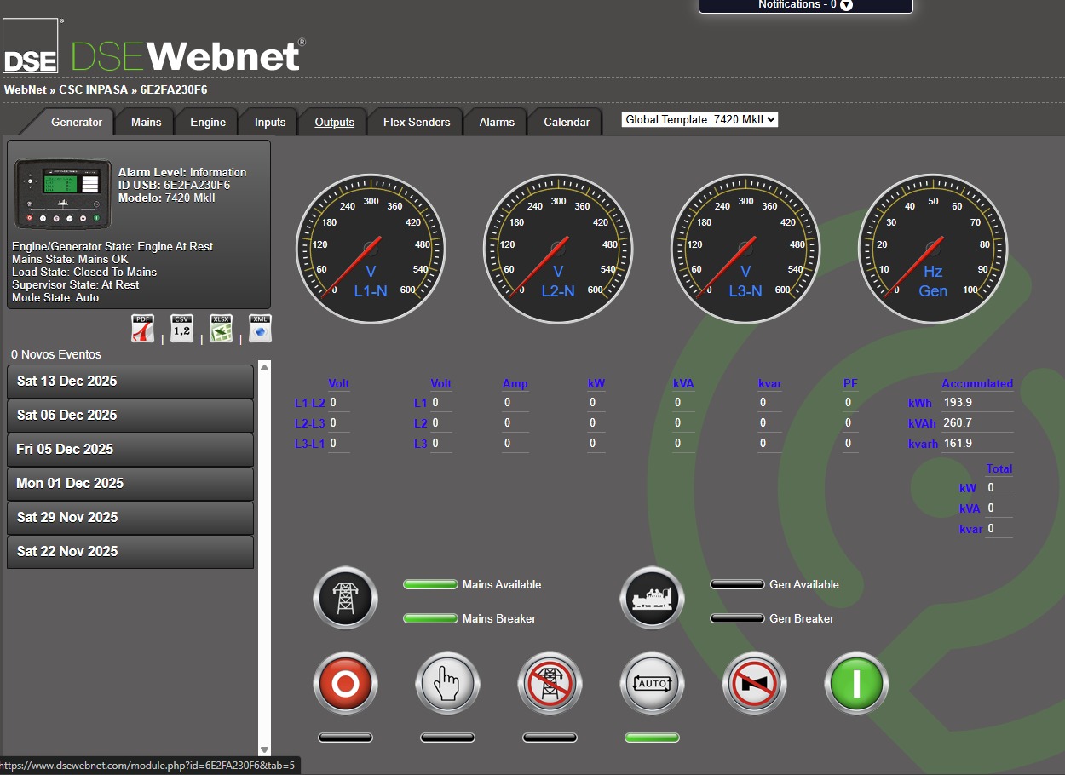Click the DSE logo
This screenshot has height=775, width=1065.
32,46
